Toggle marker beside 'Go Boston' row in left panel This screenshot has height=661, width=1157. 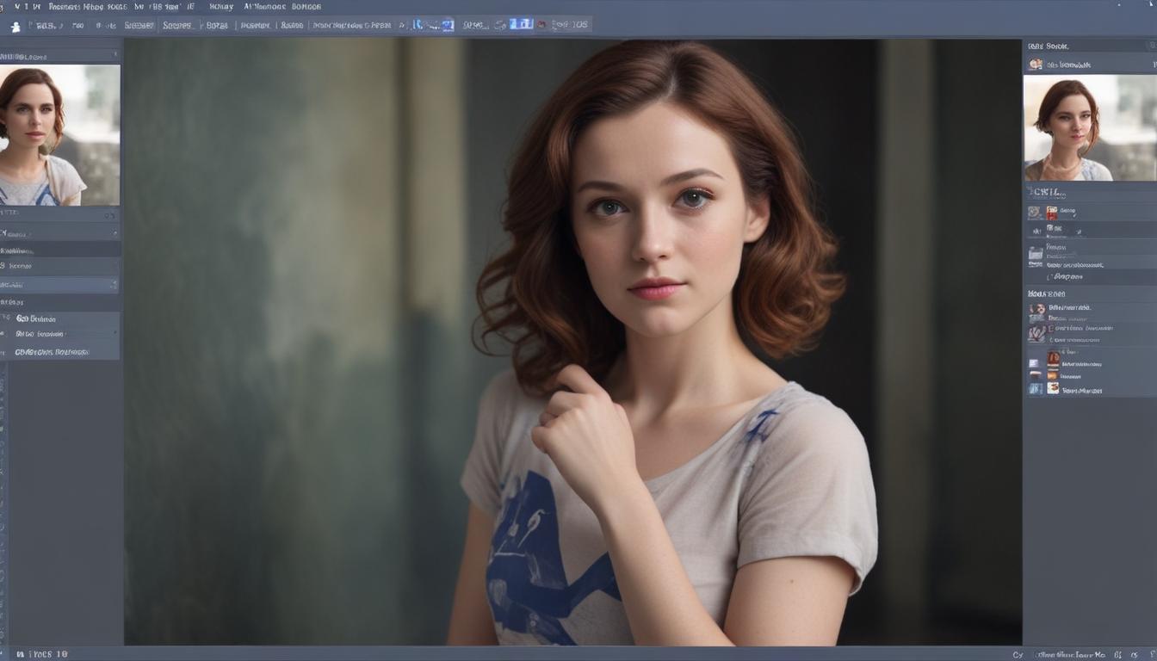click(7, 318)
